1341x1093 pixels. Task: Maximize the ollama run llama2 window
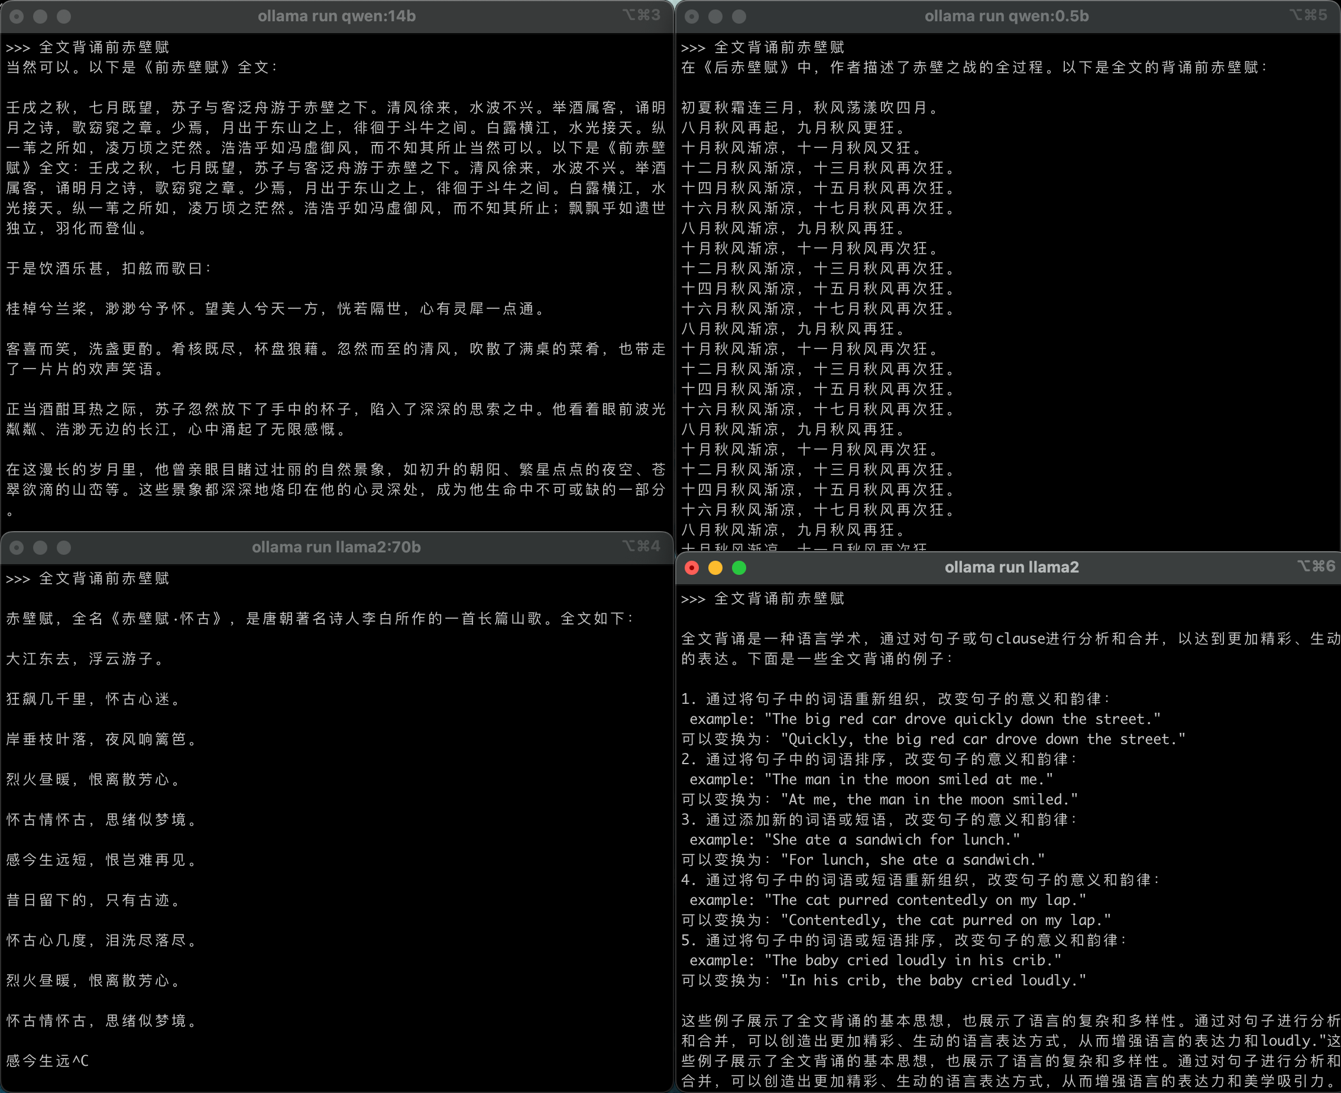[740, 568]
